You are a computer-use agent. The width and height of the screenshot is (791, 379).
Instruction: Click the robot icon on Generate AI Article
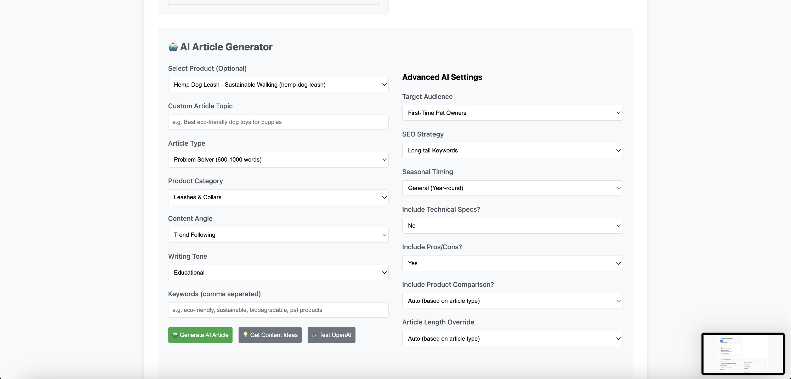[175, 335]
